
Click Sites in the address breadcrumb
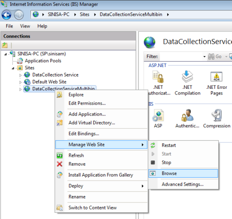85,14
